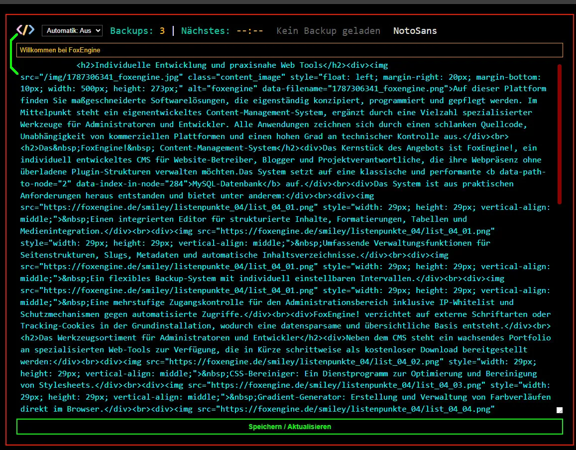Select the NotoSans font label

[x=415, y=30]
